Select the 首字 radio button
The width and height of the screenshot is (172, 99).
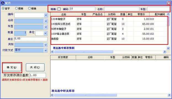(3, 9)
